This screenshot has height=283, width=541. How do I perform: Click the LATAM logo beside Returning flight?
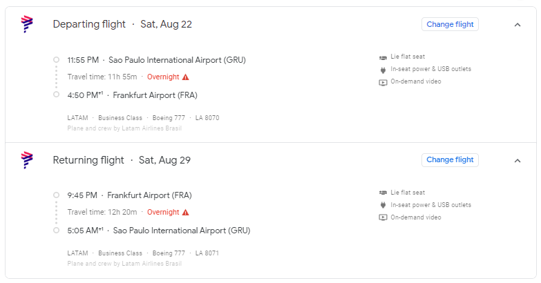click(27, 160)
